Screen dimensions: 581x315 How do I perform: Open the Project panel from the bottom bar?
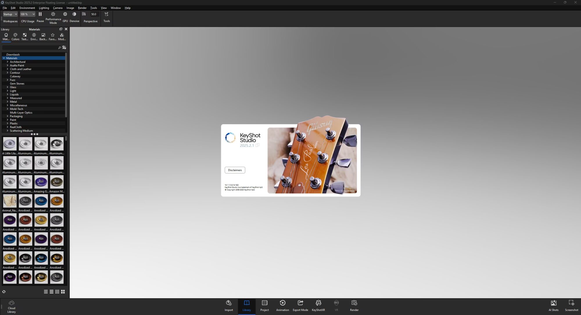[x=264, y=305]
